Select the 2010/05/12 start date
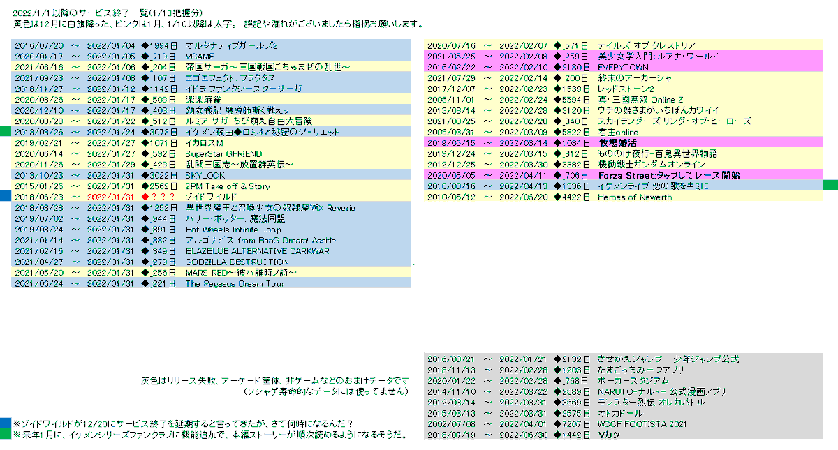Screen dimensions: 838x450 click(x=450, y=197)
